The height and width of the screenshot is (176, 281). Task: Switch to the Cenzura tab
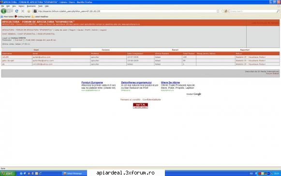coord(106,50)
